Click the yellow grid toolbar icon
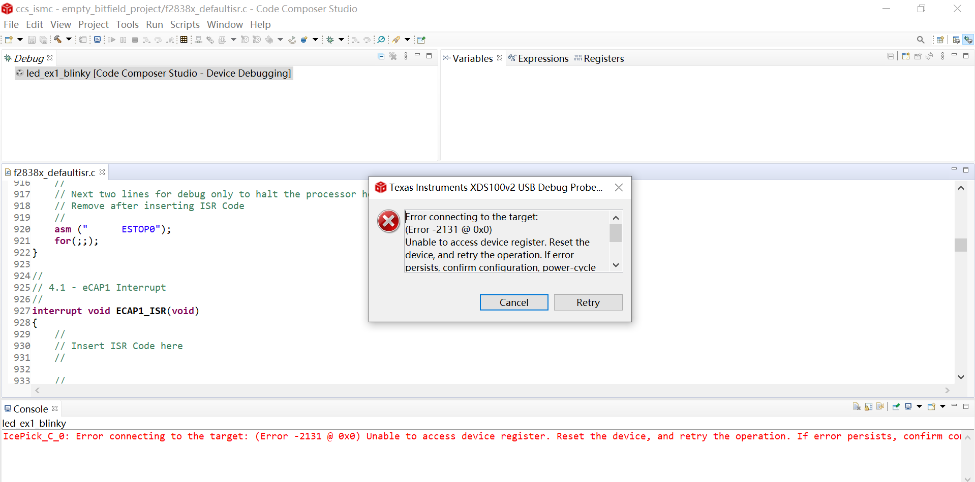Screen dimensions: 975x482 click(184, 40)
